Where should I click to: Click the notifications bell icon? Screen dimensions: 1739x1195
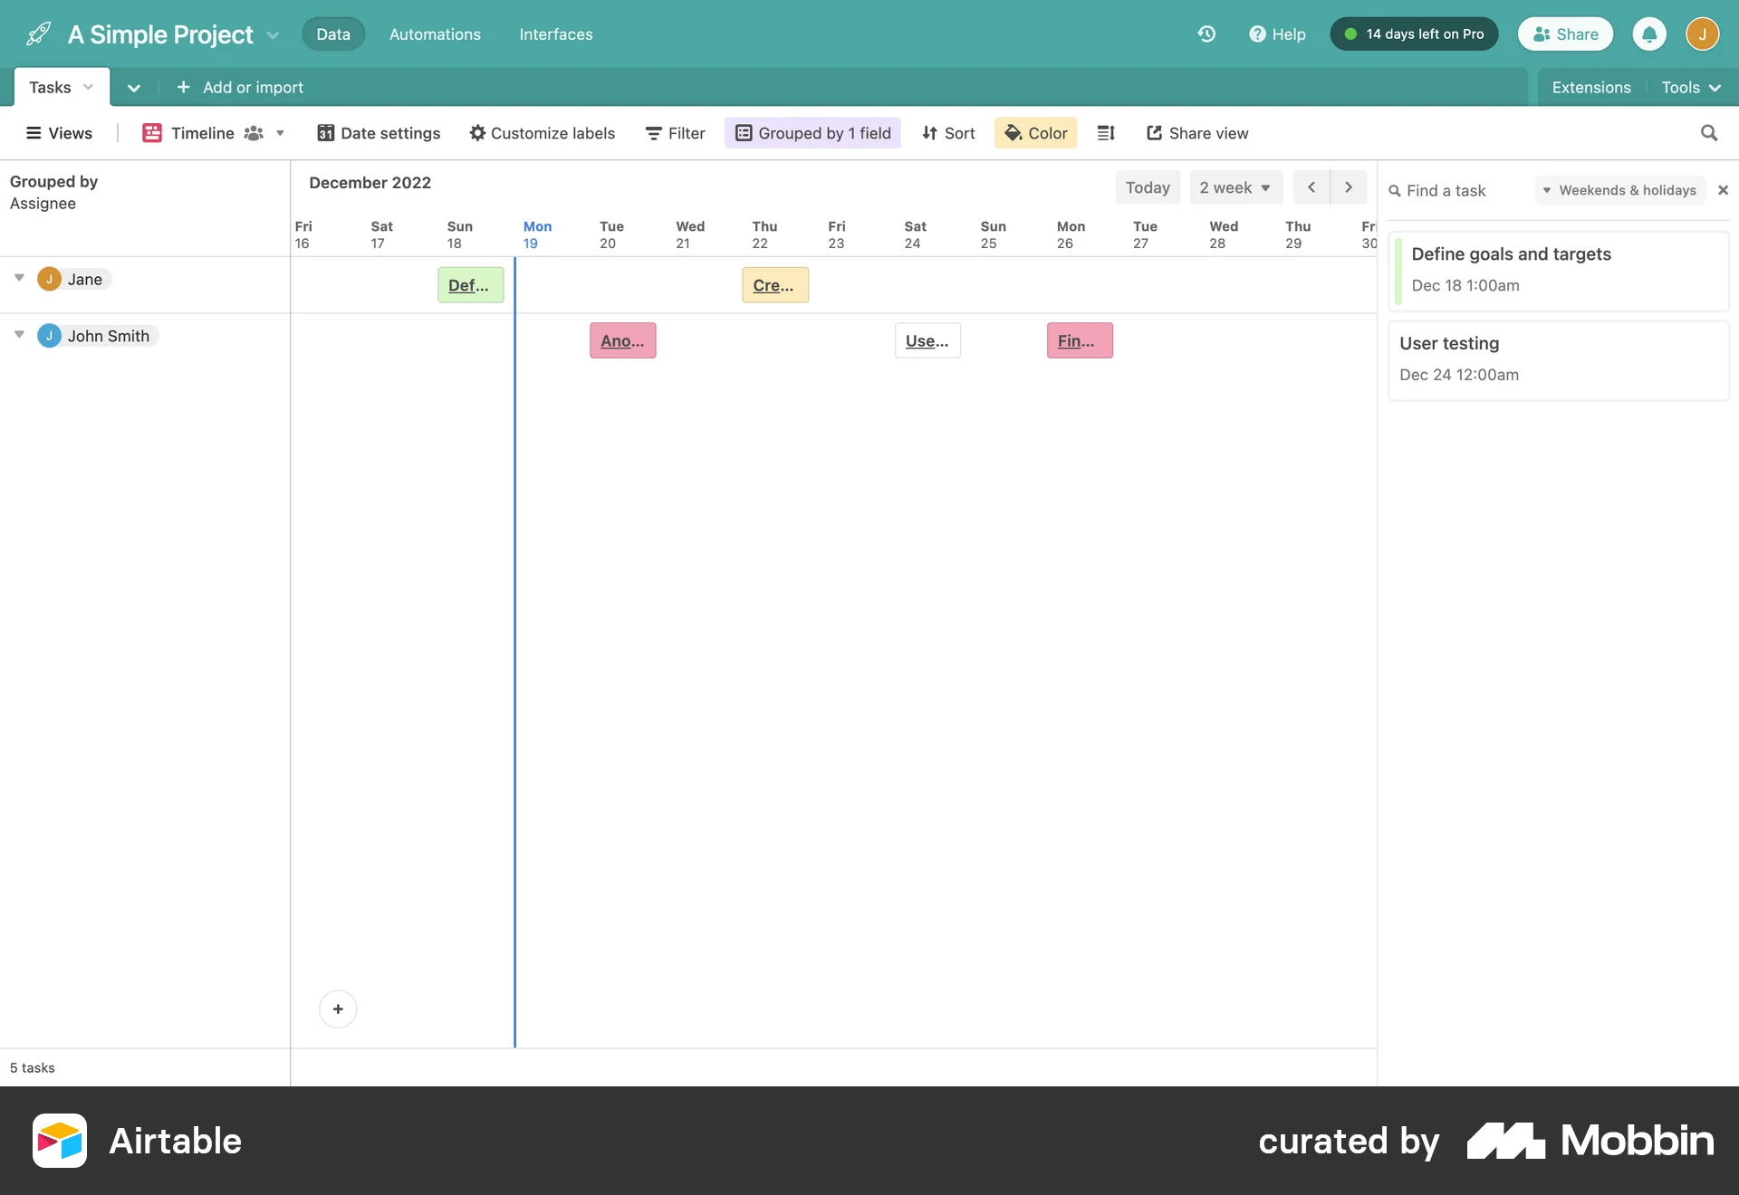click(1649, 34)
